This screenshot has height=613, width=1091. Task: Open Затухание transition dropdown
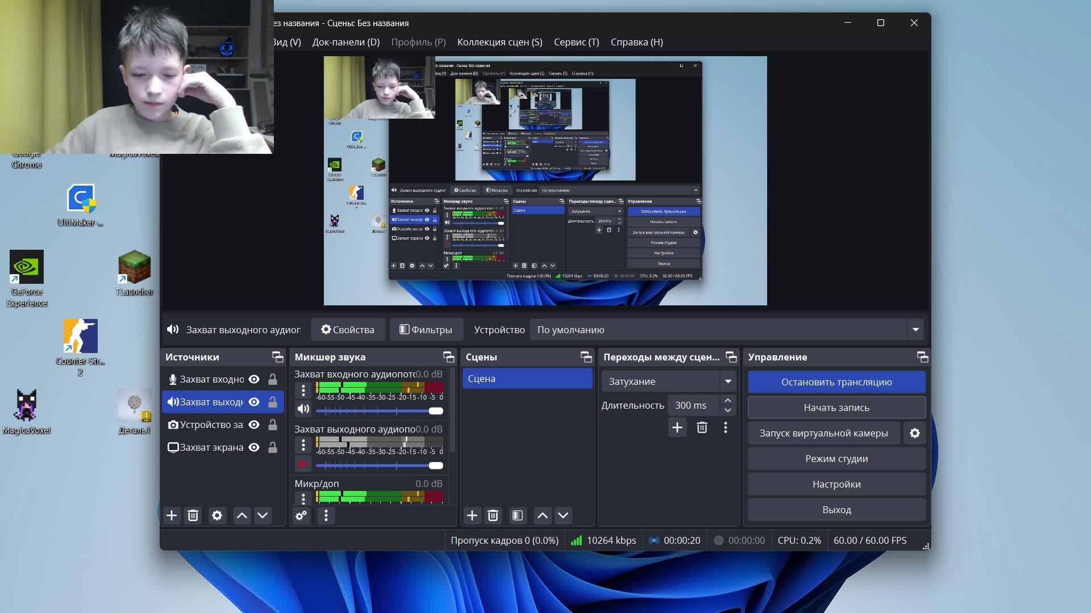(669, 381)
